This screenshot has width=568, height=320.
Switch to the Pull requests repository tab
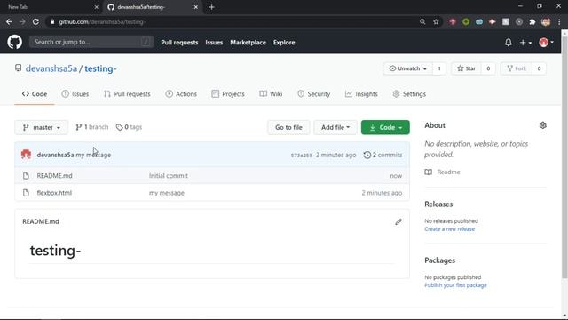point(127,94)
